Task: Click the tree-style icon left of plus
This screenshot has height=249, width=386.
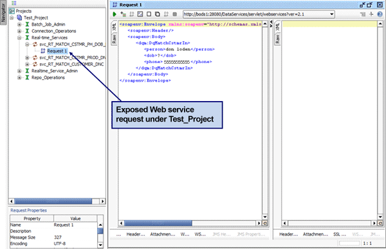Action: point(363,14)
